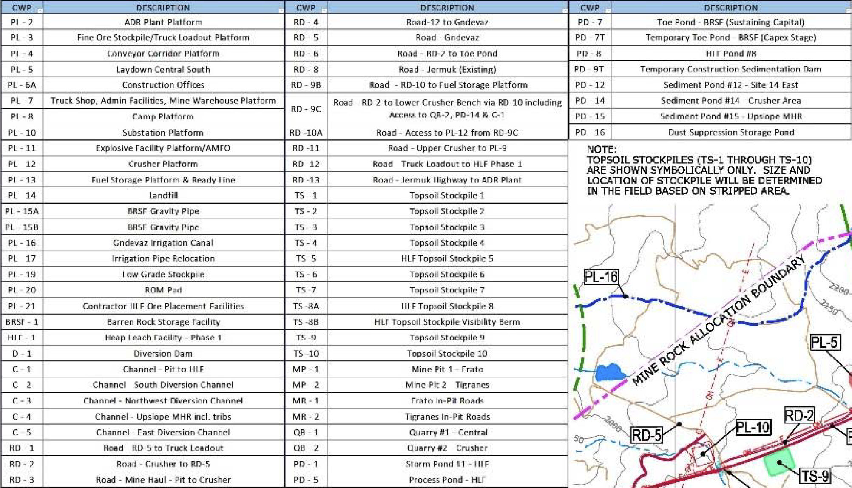The height and width of the screenshot is (488, 852).
Task: Open the middle DESCRIPTION column filter dropdown
Action: pos(565,10)
